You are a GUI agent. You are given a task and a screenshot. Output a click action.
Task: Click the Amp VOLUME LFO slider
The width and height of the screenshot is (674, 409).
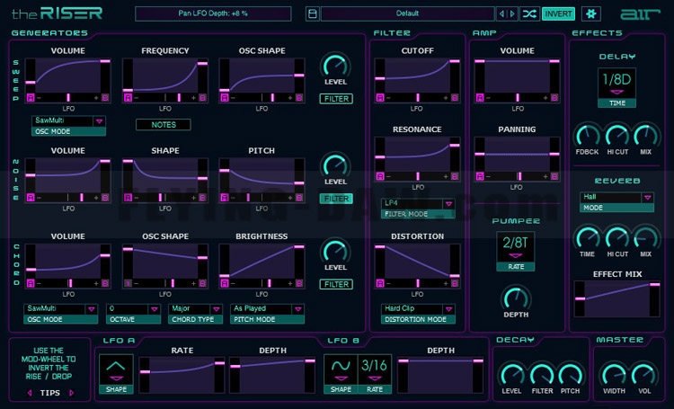517,98
